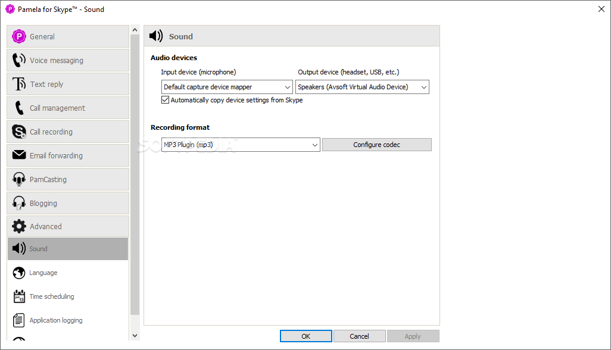Click the Sound speaker icon in sidebar
Screen dimensions: 611x350
pyautogui.click(x=18, y=248)
